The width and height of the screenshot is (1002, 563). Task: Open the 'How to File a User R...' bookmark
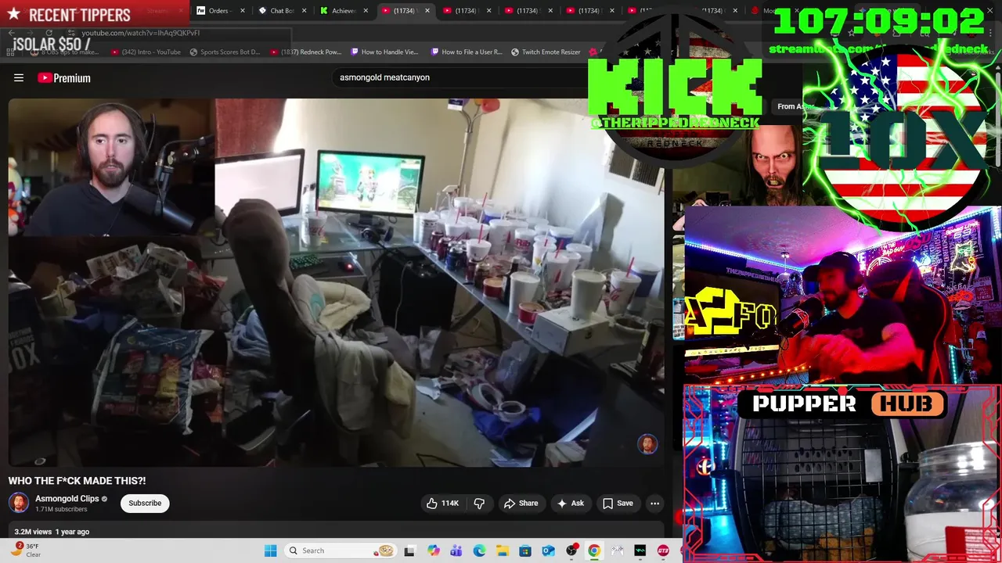pyautogui.click(x=467, y=52)
